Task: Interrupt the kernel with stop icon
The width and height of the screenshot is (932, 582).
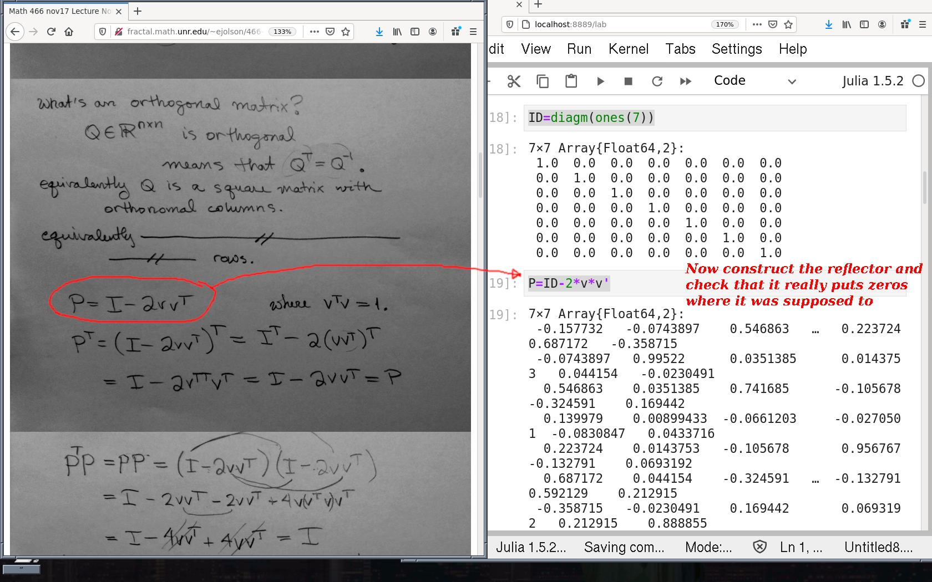Action: click(628, 81)
